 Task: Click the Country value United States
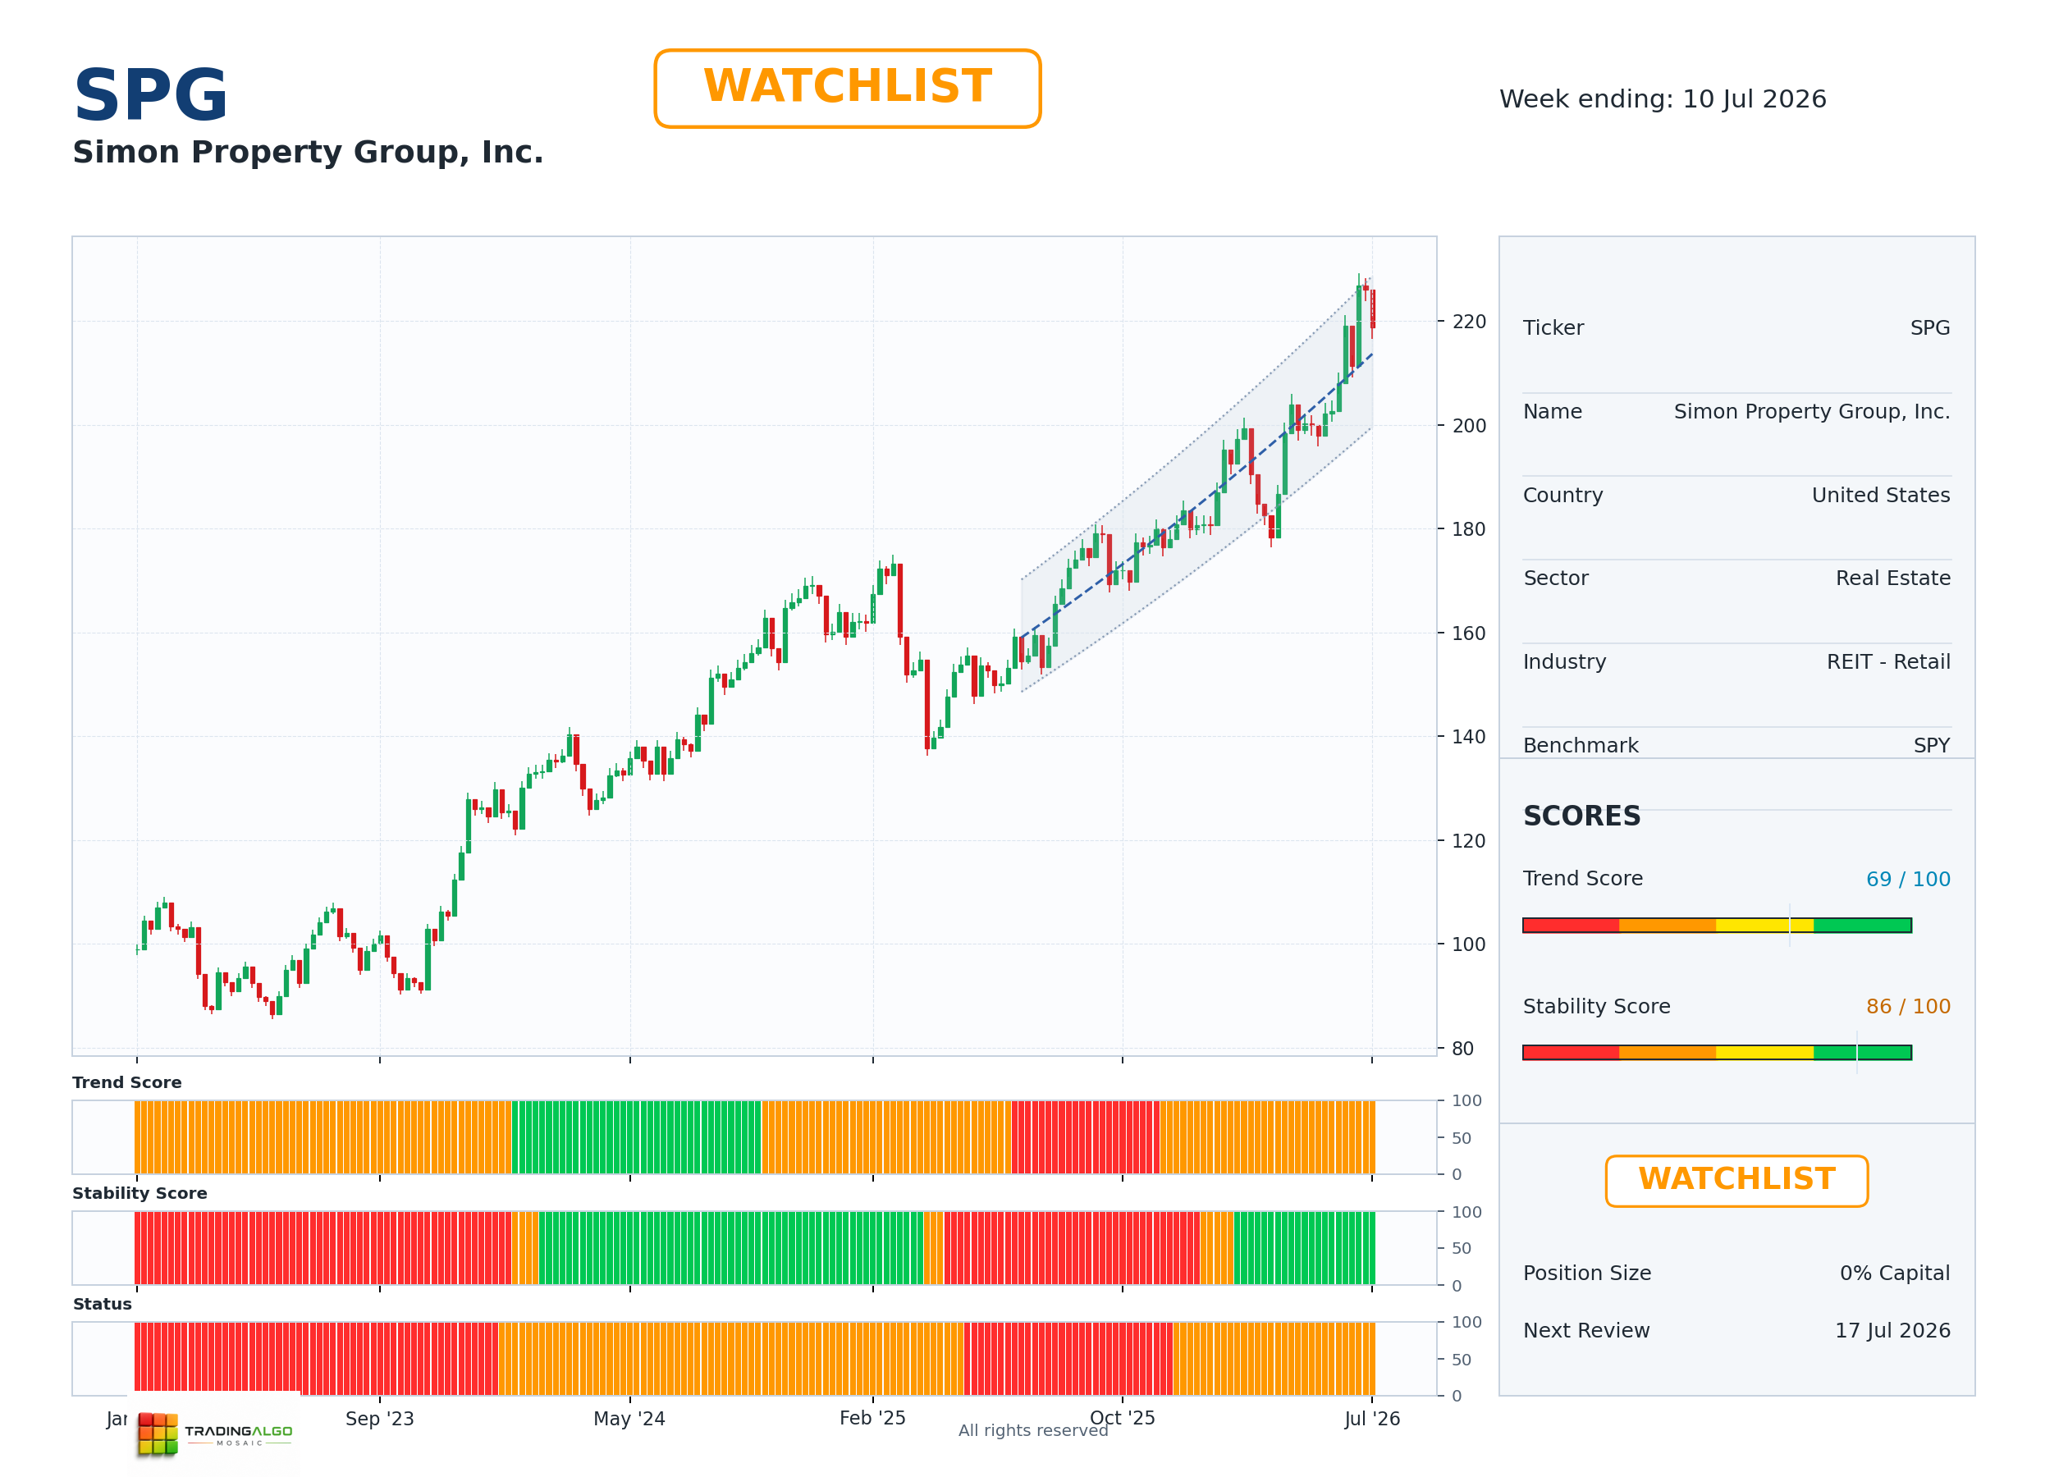click(1881, 496)
